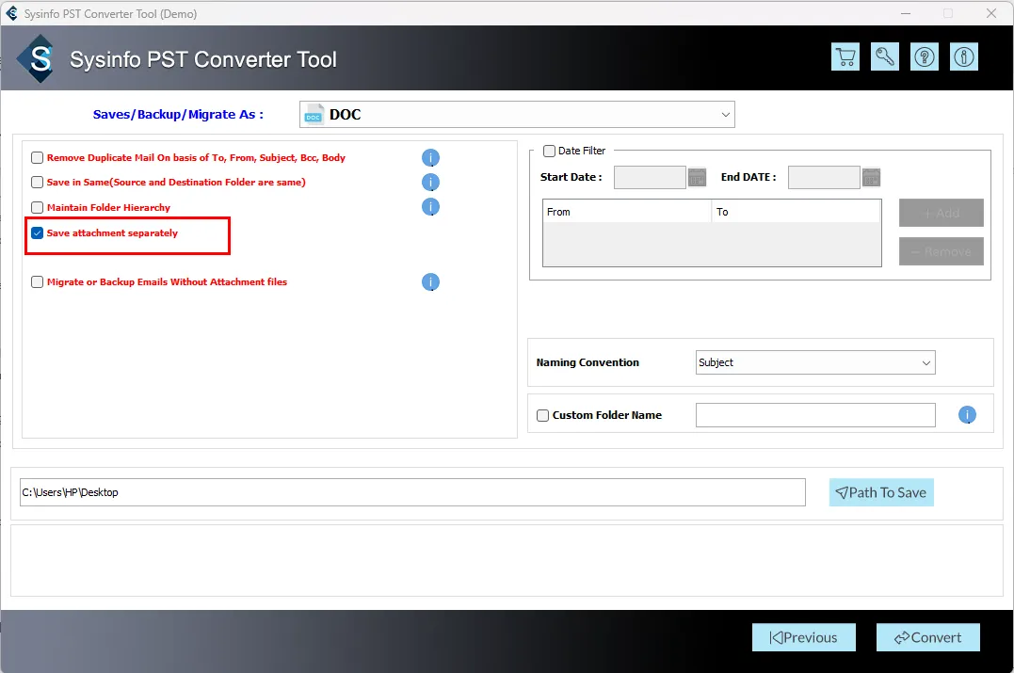Open the about information icon in header
The width and height of the screenshot is (1014, 673).
tap(963, 57)
